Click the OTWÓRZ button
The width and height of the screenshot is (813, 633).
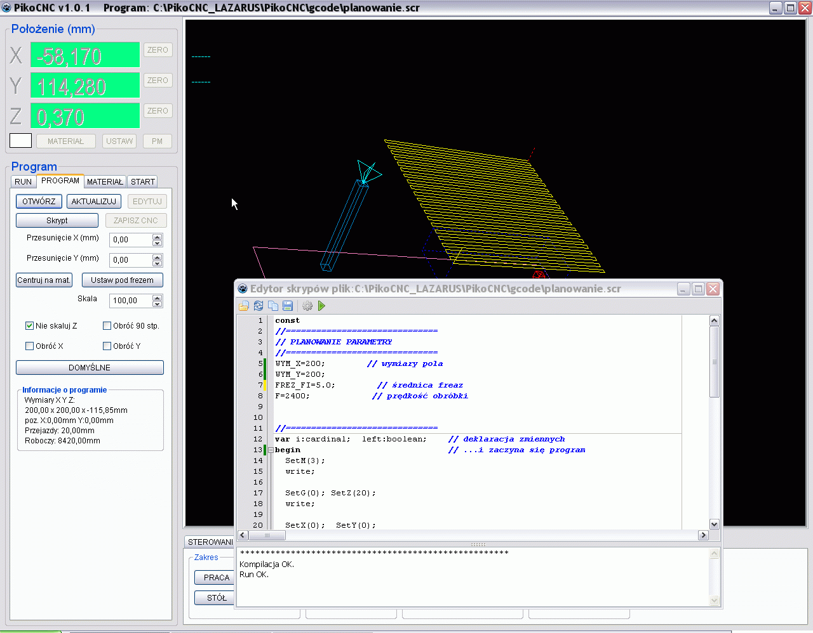39,201
